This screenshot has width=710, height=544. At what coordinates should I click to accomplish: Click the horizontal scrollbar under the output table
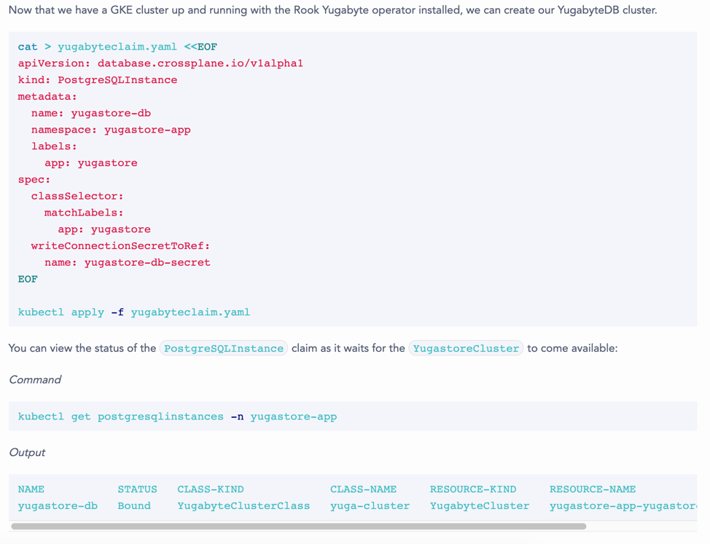298,526
